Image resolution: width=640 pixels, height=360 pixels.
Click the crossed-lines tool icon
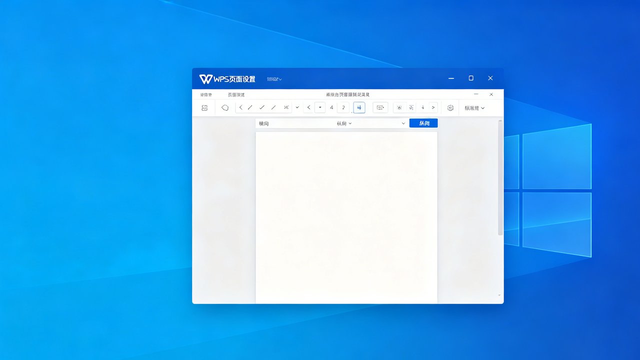click(x=286, y=107)
